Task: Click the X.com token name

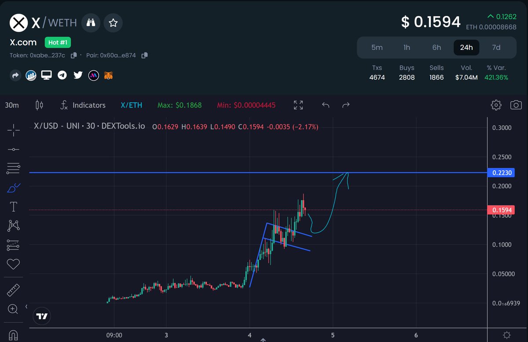Action: (23, 42)
